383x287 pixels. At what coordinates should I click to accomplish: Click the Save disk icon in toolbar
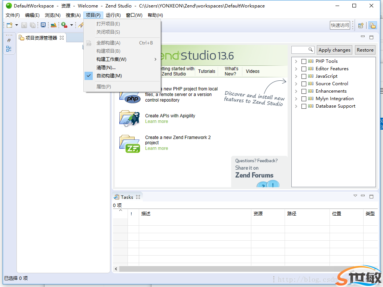click(24, 25)
